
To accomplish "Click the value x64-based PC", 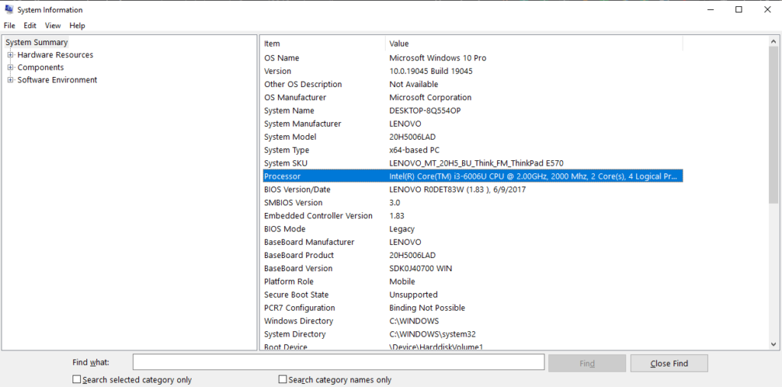I will [x=414, y=150].
